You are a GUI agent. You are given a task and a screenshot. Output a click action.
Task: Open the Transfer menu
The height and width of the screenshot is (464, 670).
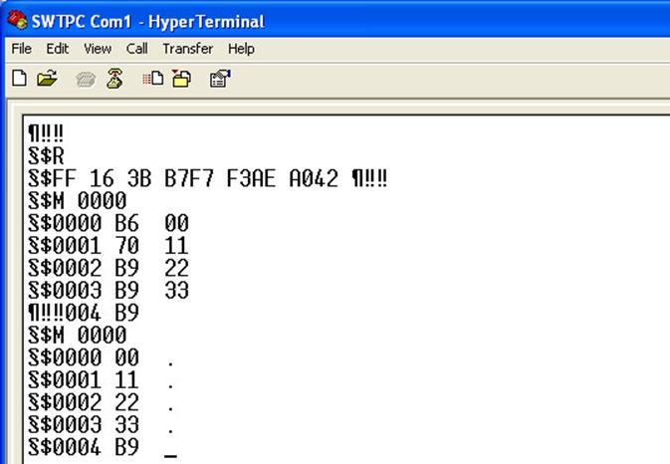click(x=188, y=49)
